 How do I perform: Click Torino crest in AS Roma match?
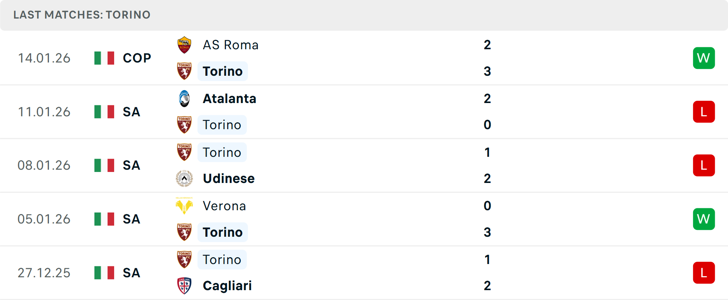[x=184, y=71]
